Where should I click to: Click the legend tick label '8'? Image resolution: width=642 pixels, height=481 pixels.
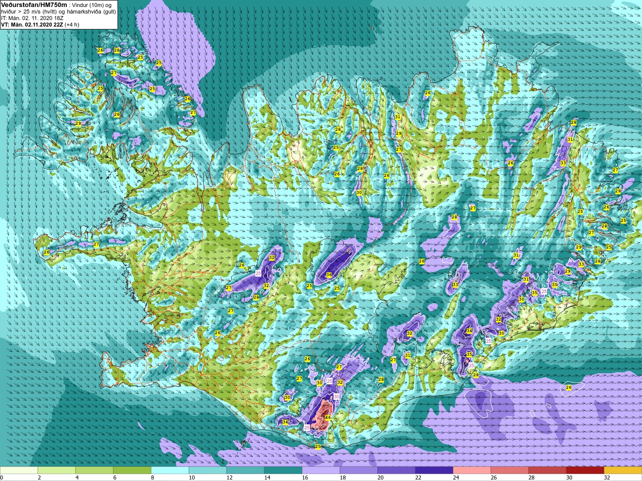coord(151,477)
